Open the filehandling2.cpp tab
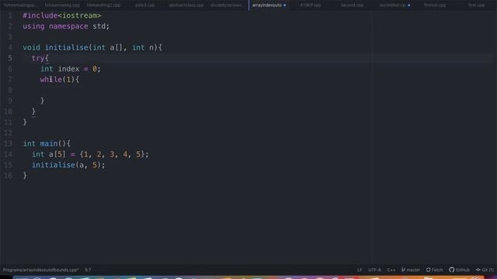The image size is (497, 279). pyautogui.click(x=103, y=5)
